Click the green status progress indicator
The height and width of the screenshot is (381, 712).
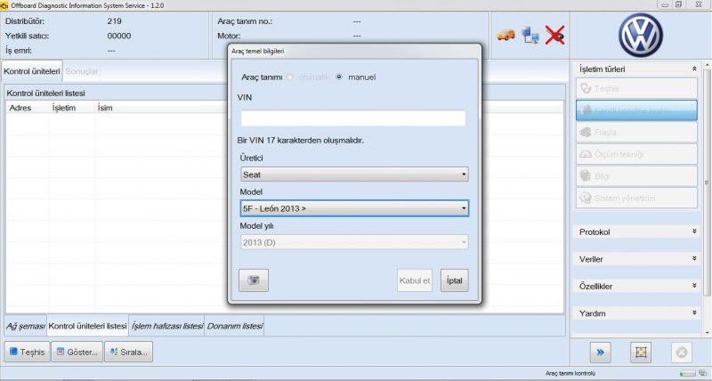(687, 373)
